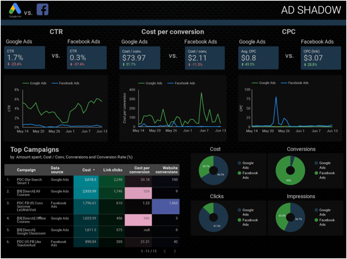347x259 pixels.
Task: Sort table by Data source header
Action: click(57, 170)
